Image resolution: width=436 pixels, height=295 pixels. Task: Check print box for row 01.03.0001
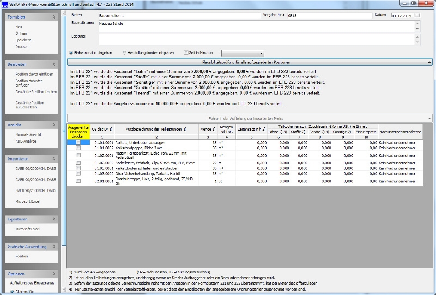(78, 168)
